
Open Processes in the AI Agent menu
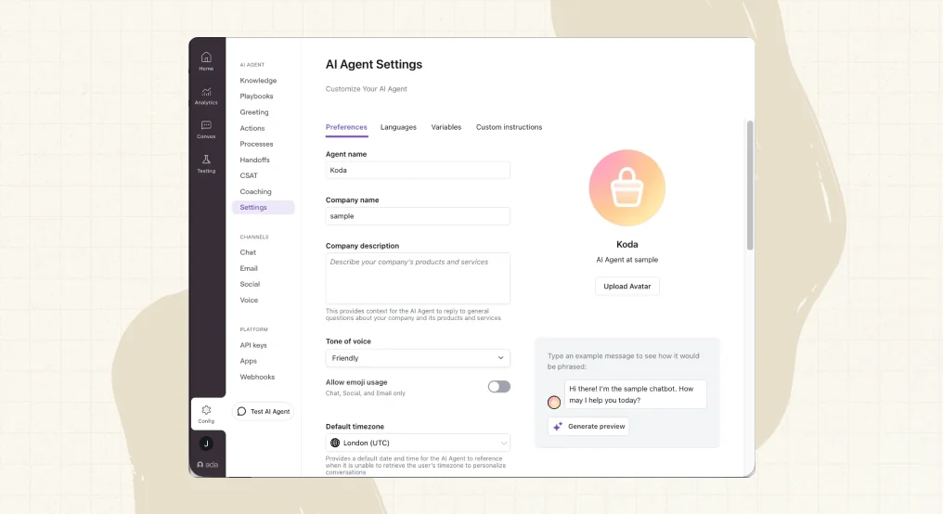pyautogui.click(x=256, y=145)
